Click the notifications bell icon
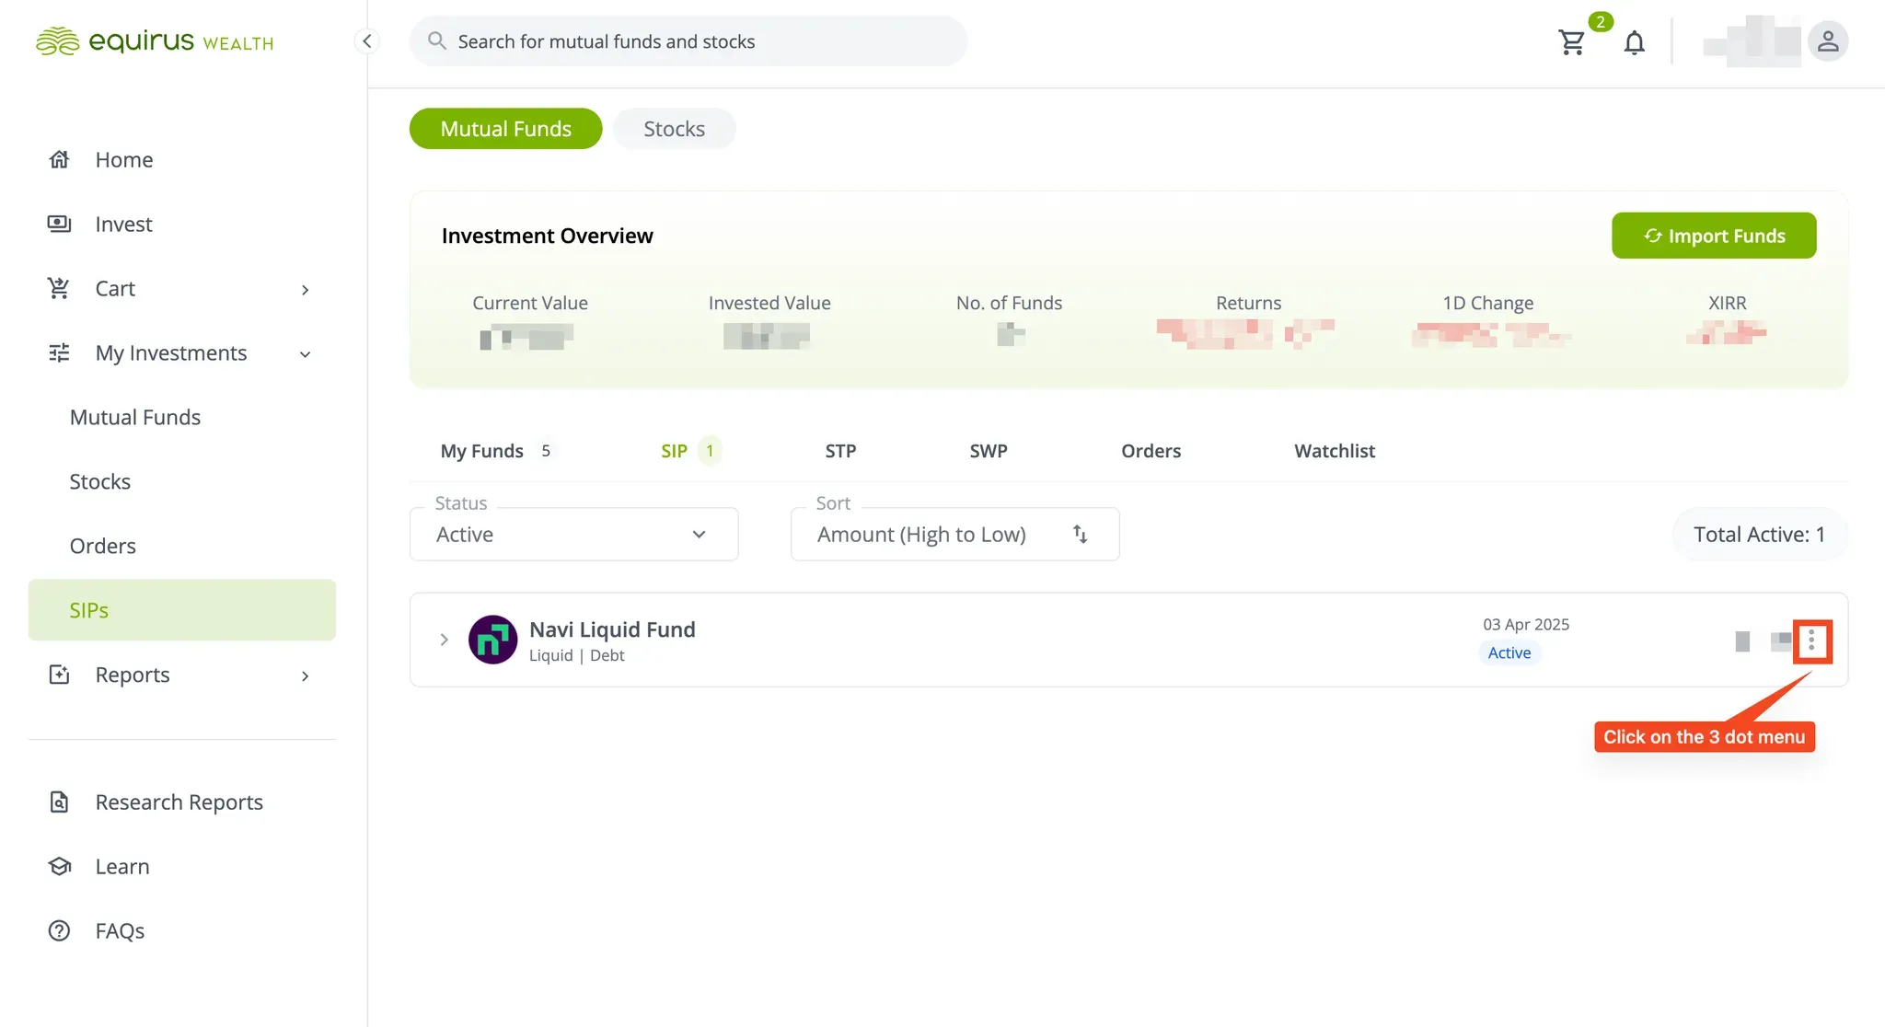This screenshot has width=1885, height=1027. 1634,42
